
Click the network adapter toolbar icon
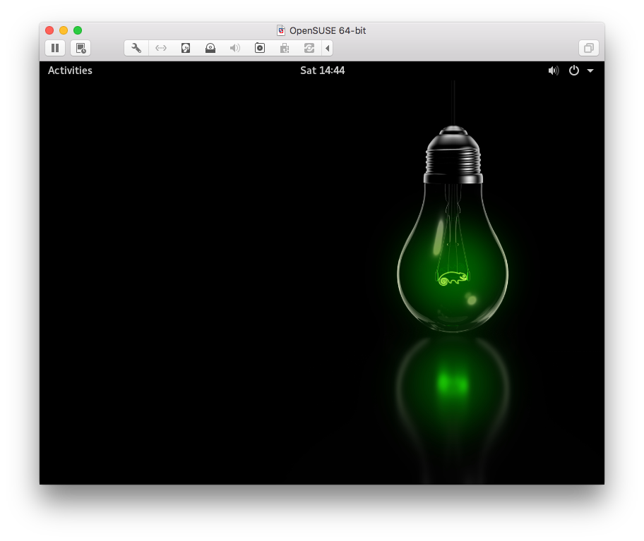[161, 48]
